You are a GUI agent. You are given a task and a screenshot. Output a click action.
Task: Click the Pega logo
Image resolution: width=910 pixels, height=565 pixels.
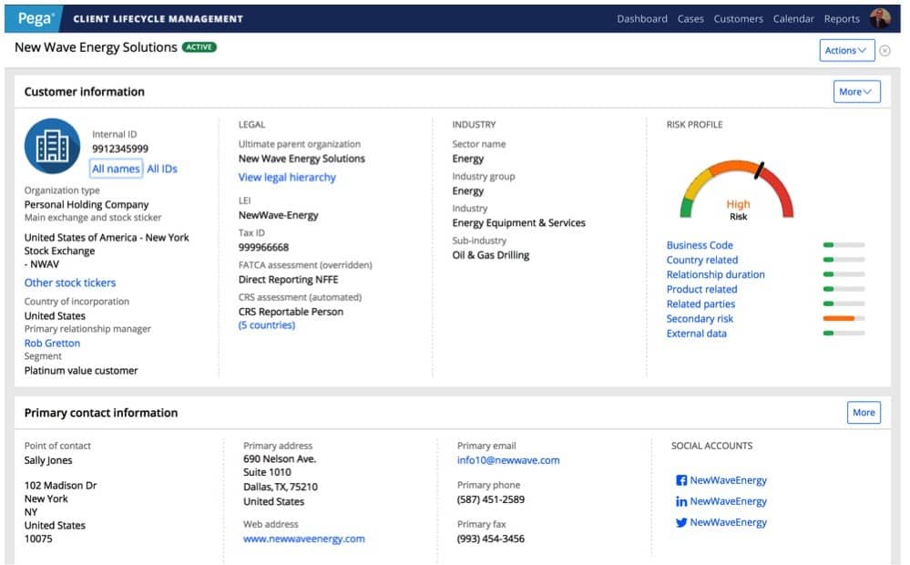click(x=36, y=18)
